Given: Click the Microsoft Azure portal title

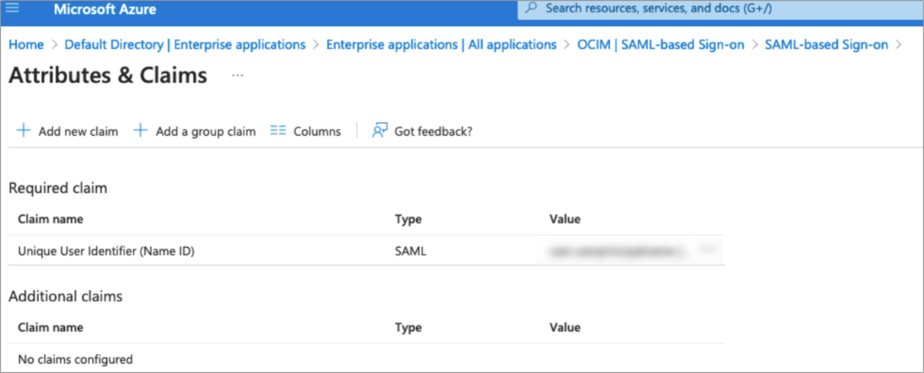Looking at the screenshot, I should [x=105, y=11].
